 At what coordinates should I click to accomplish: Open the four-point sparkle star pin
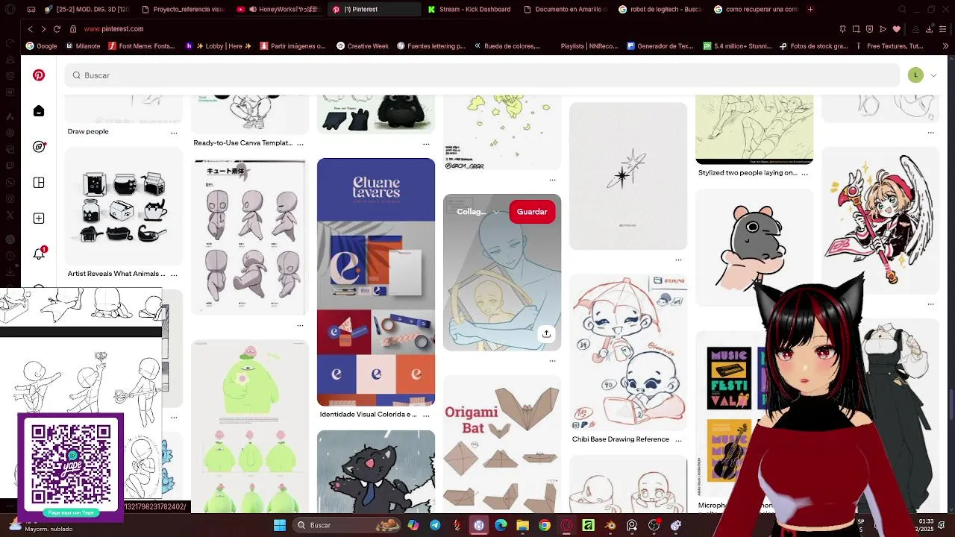[x=628, y=176]
